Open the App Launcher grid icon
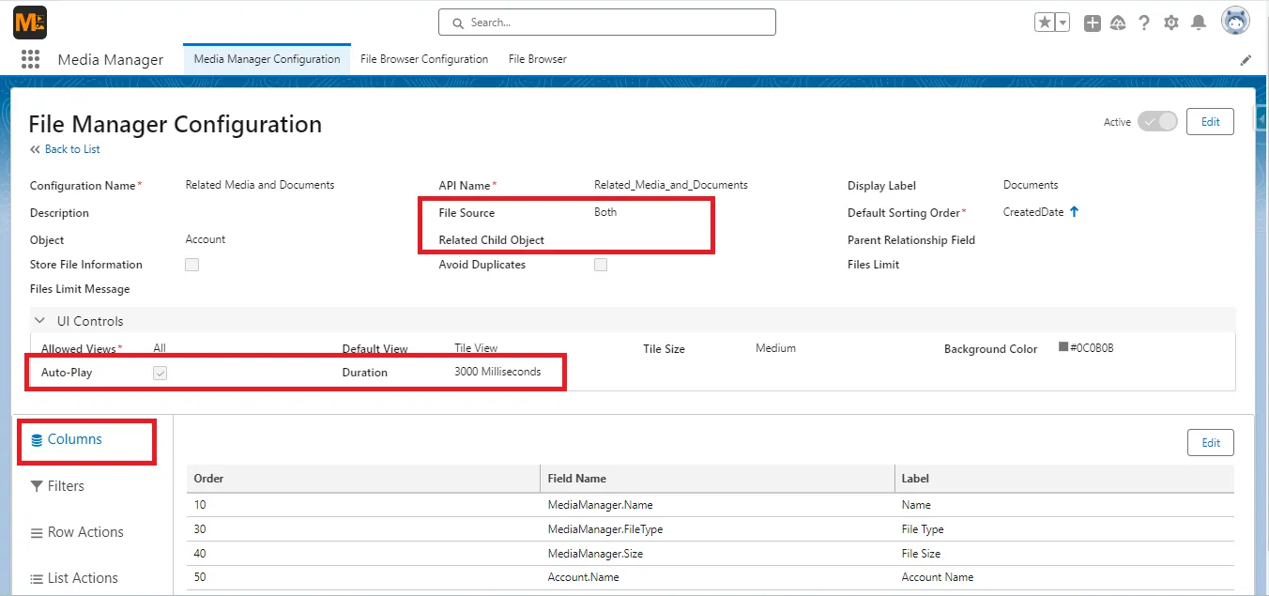This screenshot has width=1269, height=596. 30,58
